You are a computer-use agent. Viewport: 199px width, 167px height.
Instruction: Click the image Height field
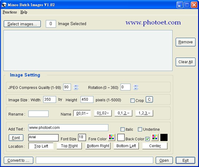pyautogui.click(x=87, y=99)
